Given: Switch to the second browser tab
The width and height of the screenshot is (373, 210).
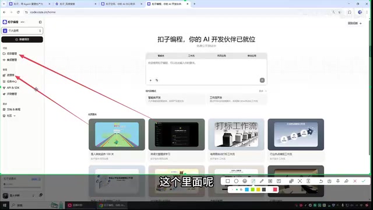Looking at the screenshot, I should coord(76,4).
